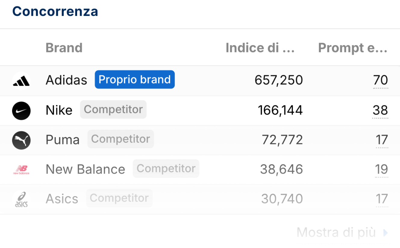Image resolution: width=400 pixels, height=248 pixels.
Task: Click the Concorrenza section heading
Action: coord(55,11)
